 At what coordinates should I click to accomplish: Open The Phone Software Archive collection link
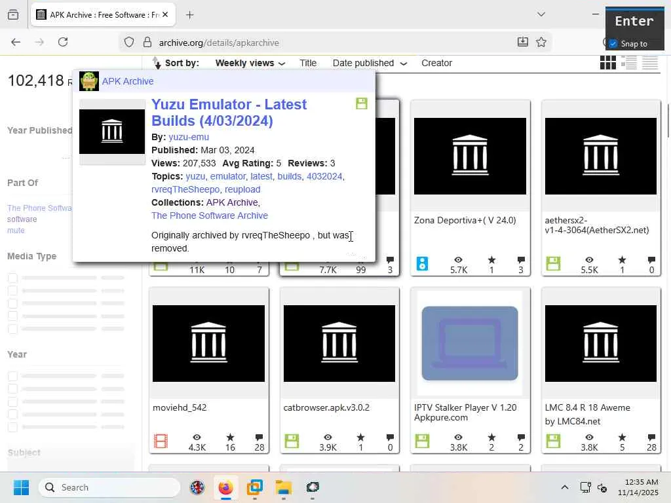tap(210, 215)
